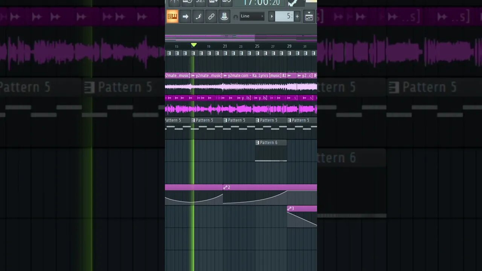Add new pattern with plus button

(297, 16)
